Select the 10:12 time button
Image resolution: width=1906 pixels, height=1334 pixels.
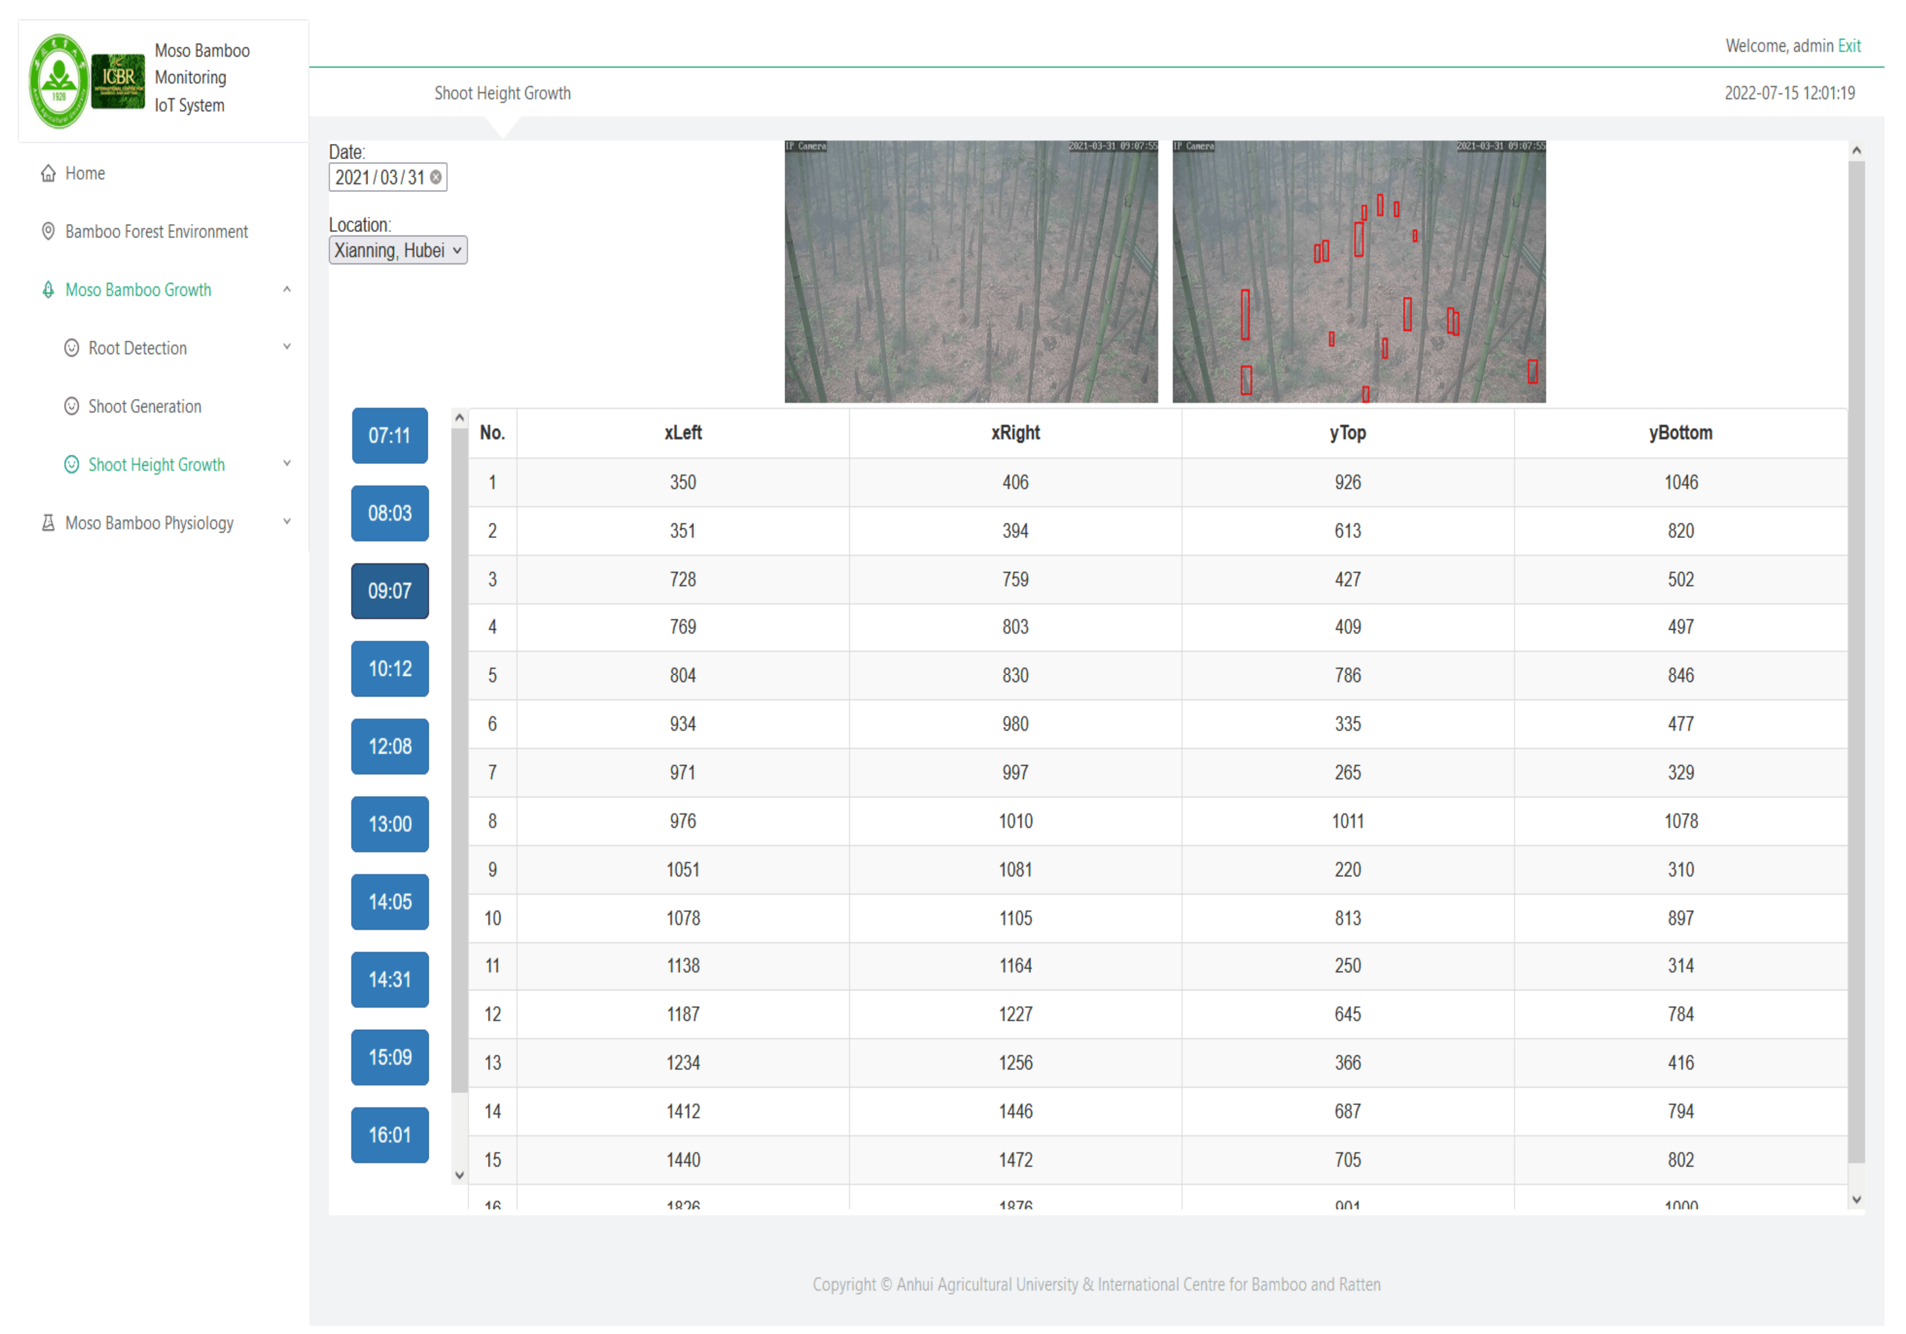[x=390, y=669]
